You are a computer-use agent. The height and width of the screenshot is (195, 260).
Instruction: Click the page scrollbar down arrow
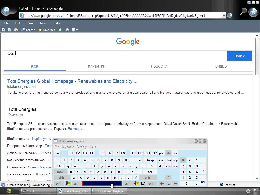click(x=257, y=179)
